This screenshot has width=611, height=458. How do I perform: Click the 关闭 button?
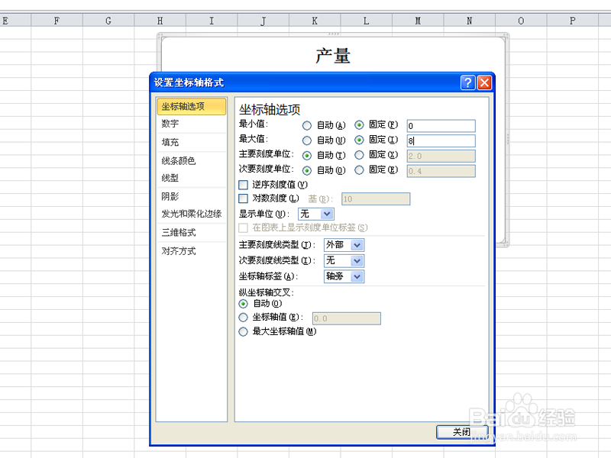pos(462,432)
